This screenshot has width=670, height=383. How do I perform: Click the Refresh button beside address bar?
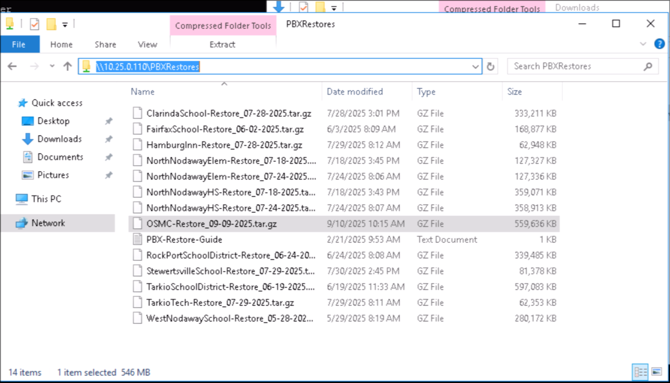pos(491,66)
